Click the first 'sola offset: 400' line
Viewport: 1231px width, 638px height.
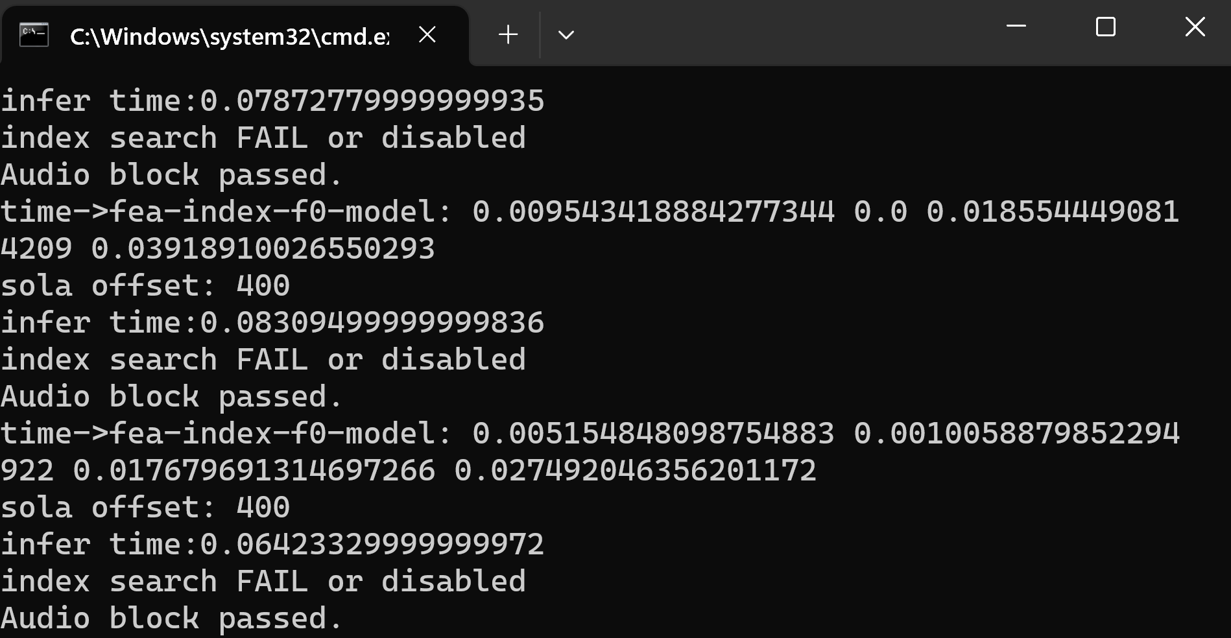point(145,286)
